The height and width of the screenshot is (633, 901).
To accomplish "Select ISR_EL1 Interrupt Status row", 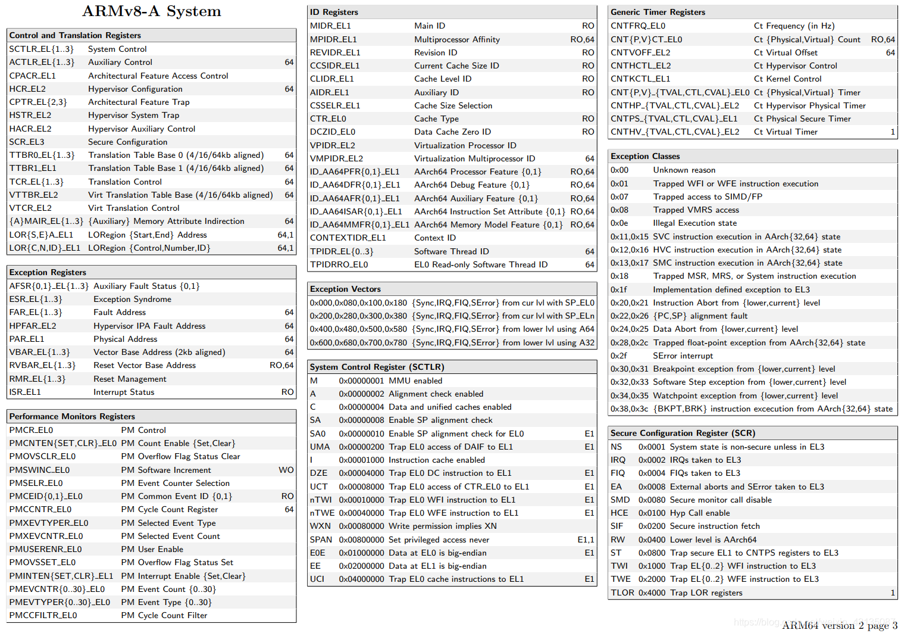I will [x=152, y=392].
